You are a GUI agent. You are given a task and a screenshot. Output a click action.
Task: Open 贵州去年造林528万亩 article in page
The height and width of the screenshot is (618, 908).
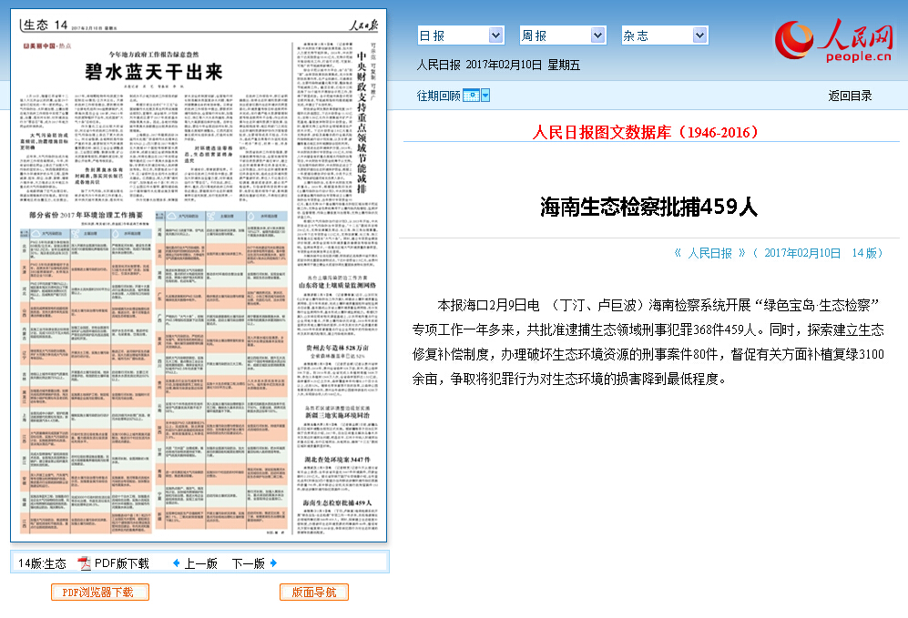(337, 348)
